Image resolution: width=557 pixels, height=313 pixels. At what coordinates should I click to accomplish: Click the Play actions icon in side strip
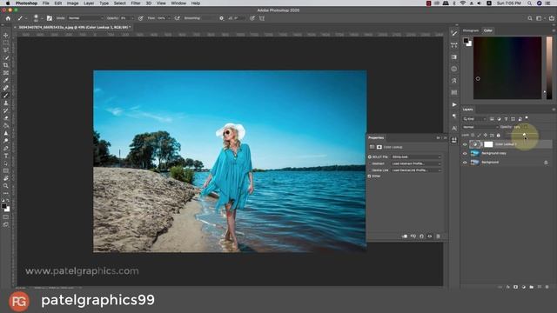(454, 104)
